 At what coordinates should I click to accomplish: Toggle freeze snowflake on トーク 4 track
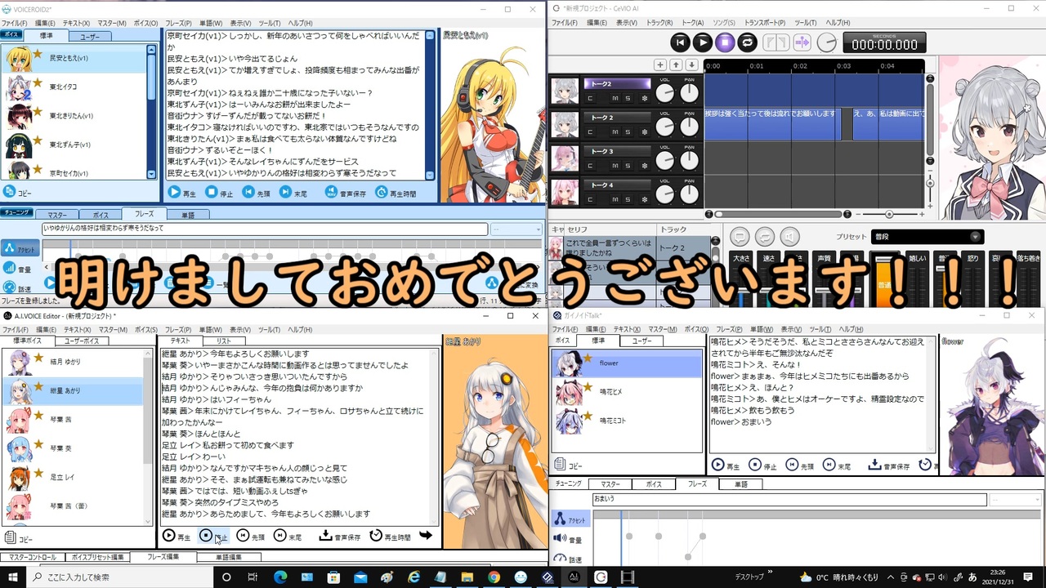click(644, 200)
